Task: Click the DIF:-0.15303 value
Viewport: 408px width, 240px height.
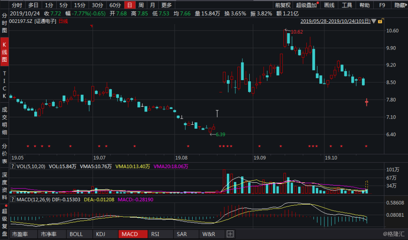Action: pyautogui.click(x=66, y=200)
